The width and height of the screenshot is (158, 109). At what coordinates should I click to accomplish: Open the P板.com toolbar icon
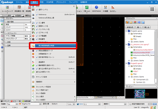(87, 9)
